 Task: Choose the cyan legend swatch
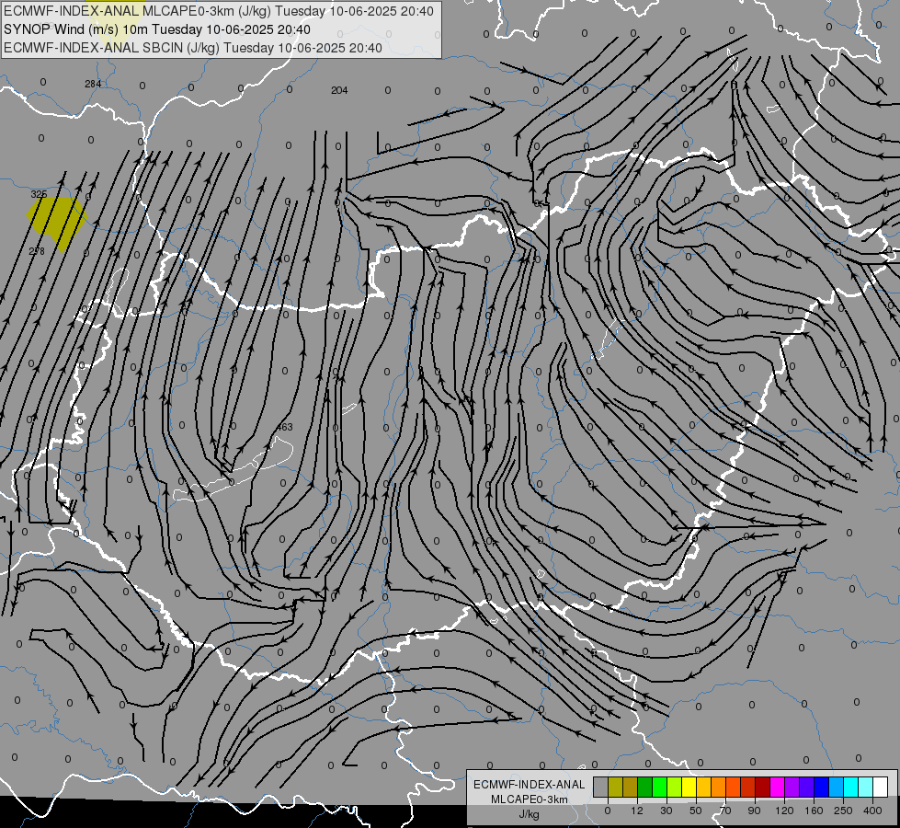(x=850, y=787)
